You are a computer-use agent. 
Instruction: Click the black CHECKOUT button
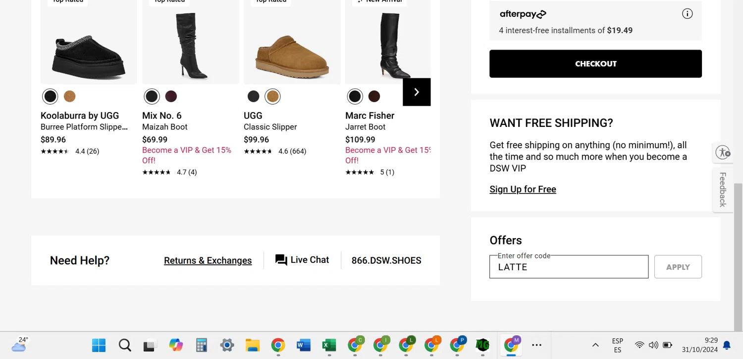click(595, 63)
